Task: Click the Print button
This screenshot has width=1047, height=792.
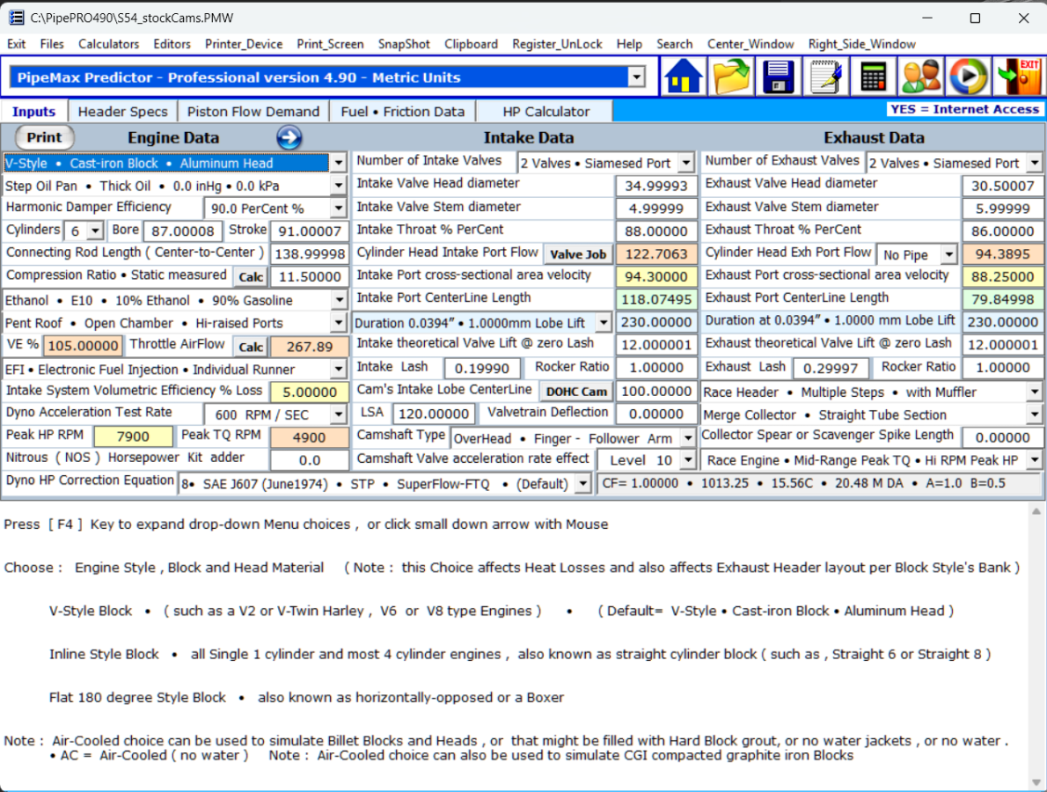Action: click(x=44, y=137)
